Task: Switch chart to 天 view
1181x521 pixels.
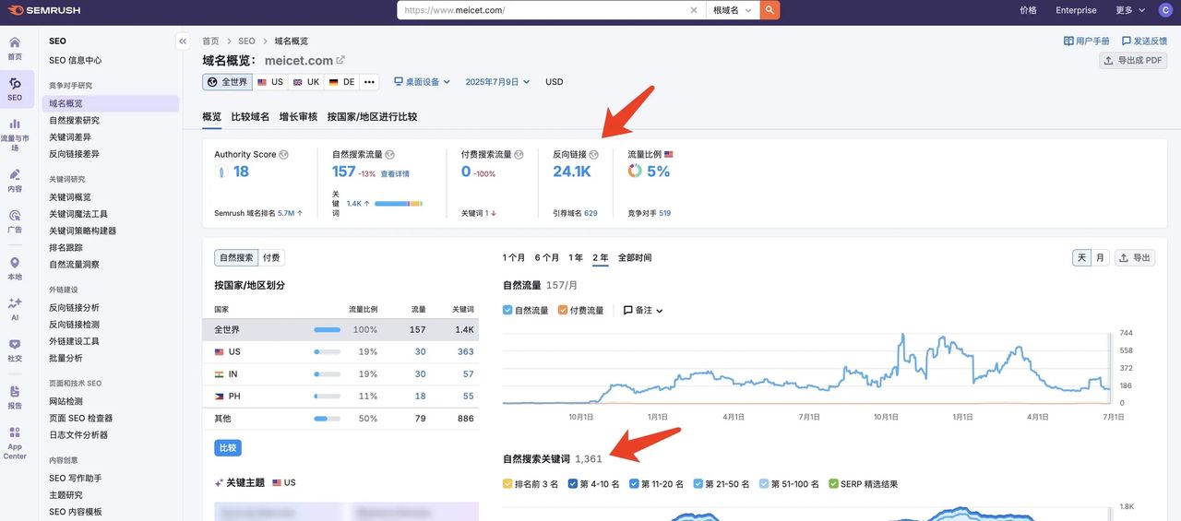Action: coord(1081,258)
